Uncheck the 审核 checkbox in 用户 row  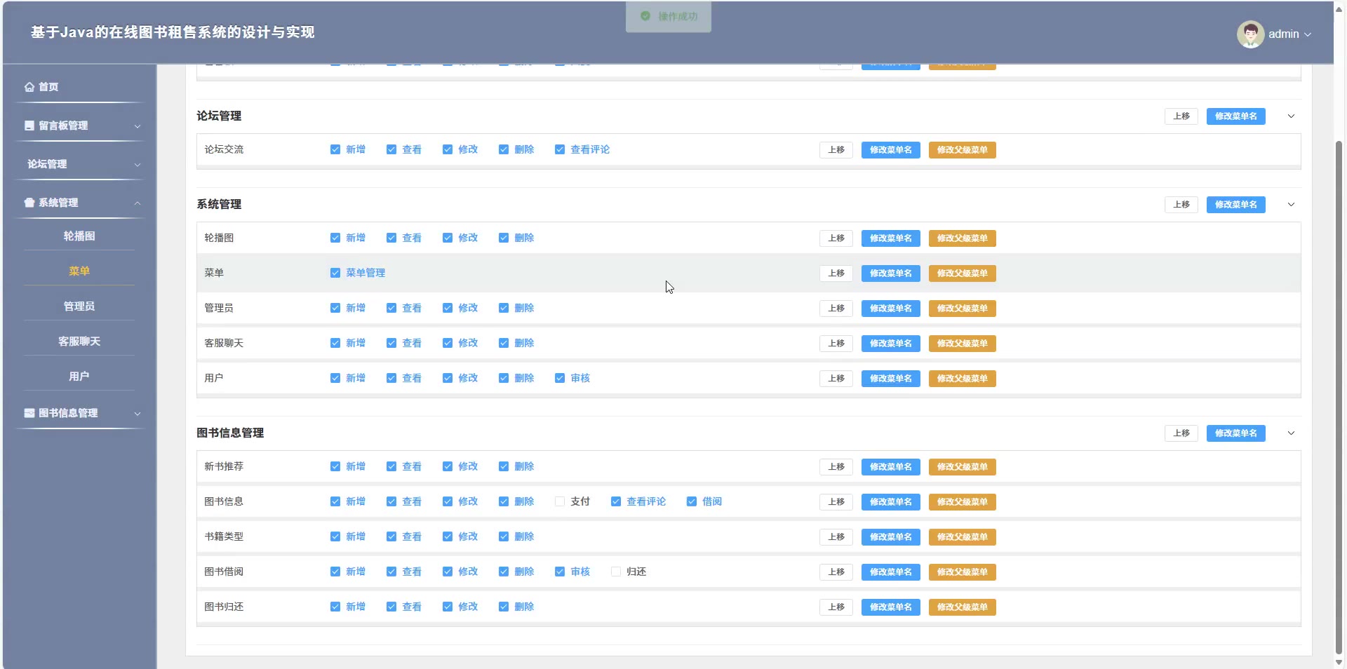pos(560,378)
